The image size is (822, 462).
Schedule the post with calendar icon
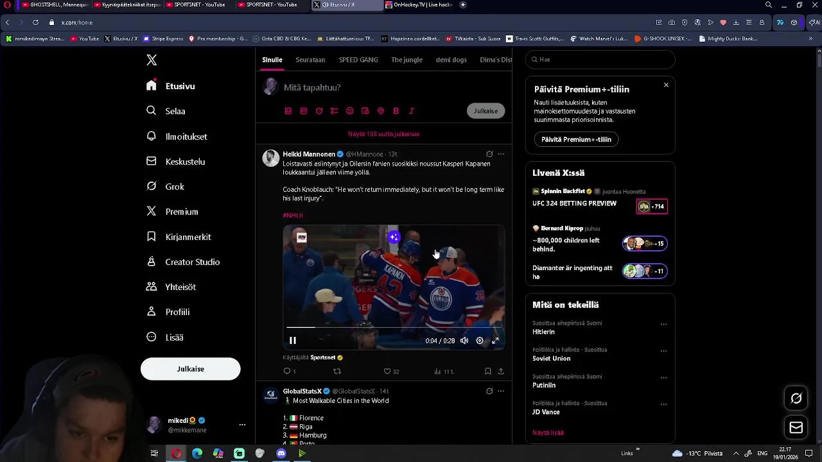tap(365, 111)
